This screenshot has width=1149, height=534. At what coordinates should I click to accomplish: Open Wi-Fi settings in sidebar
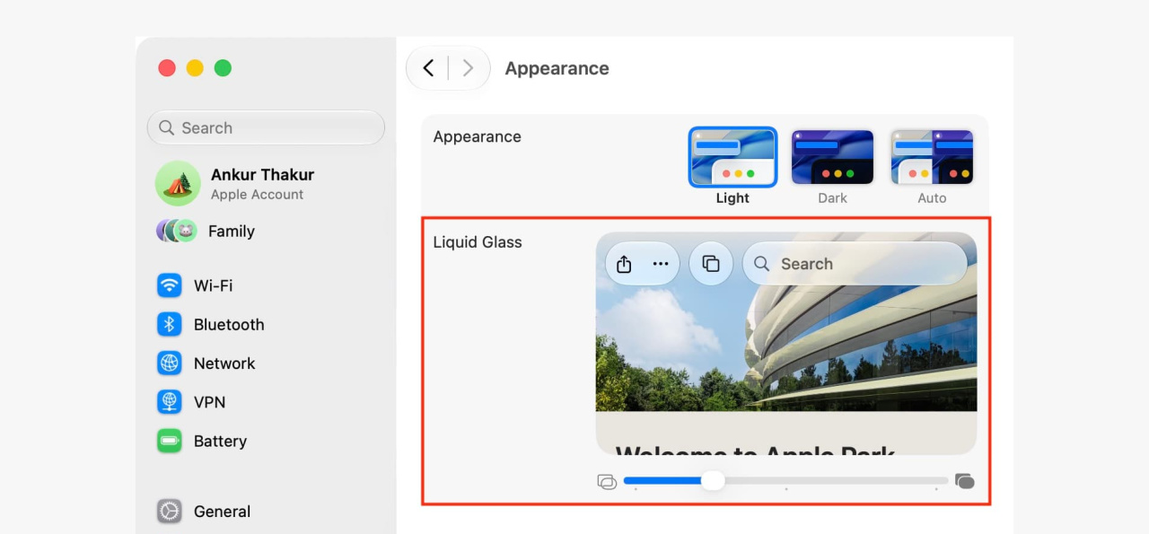[195, 285]
